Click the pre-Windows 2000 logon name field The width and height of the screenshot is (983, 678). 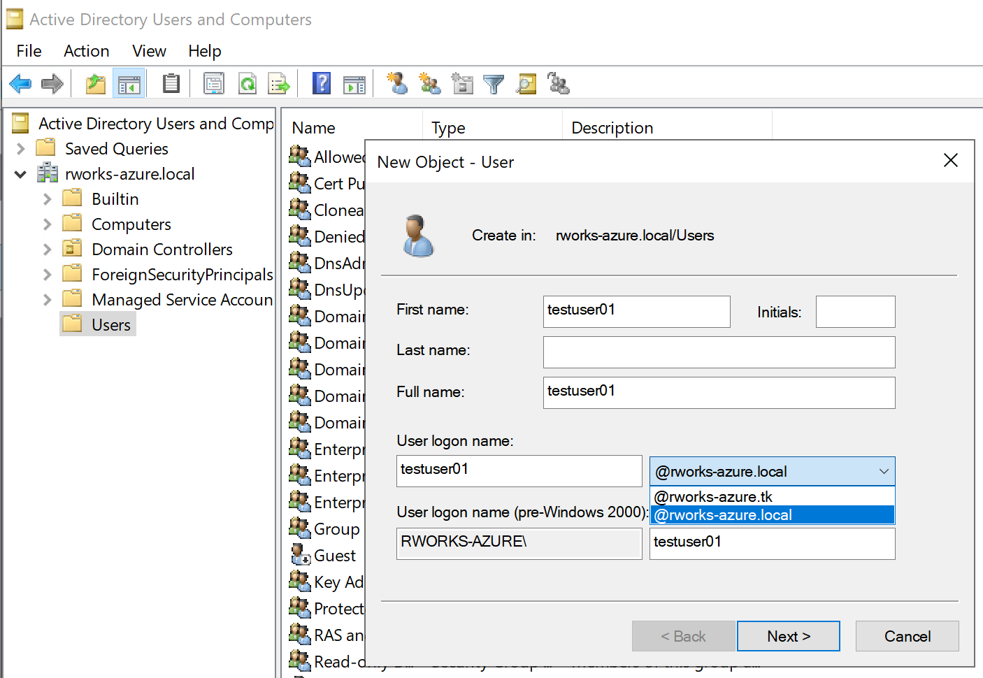pos(773,543)
